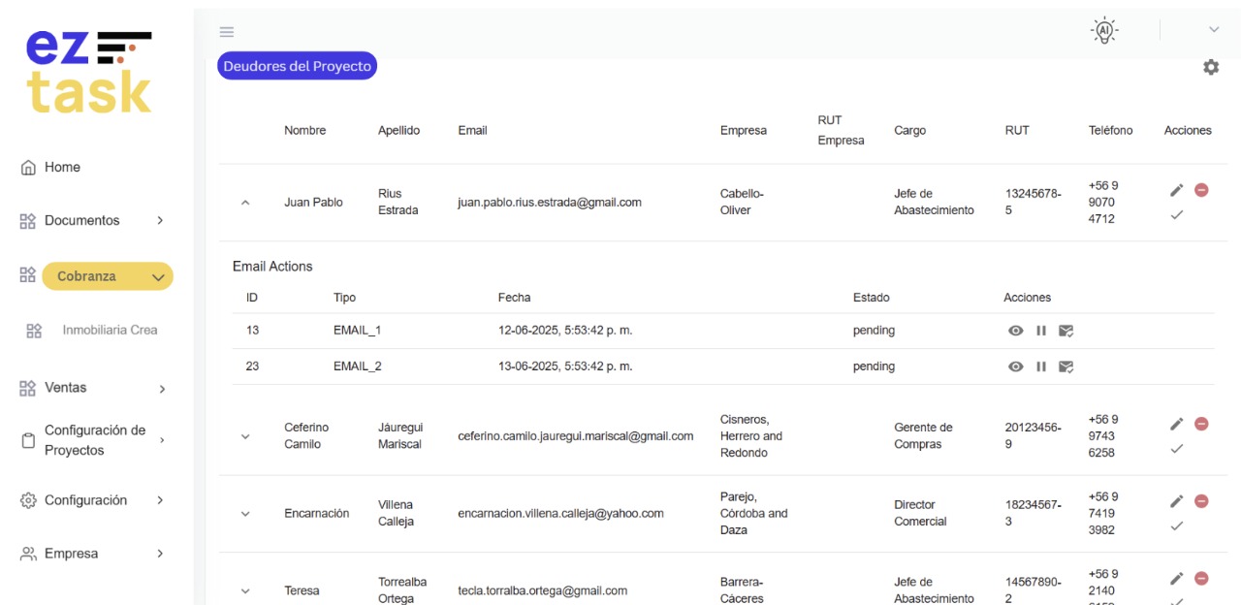1241x605 pixels.
Task: Edit Juan Pablo's record with pencil icon
Action: 1177,190
